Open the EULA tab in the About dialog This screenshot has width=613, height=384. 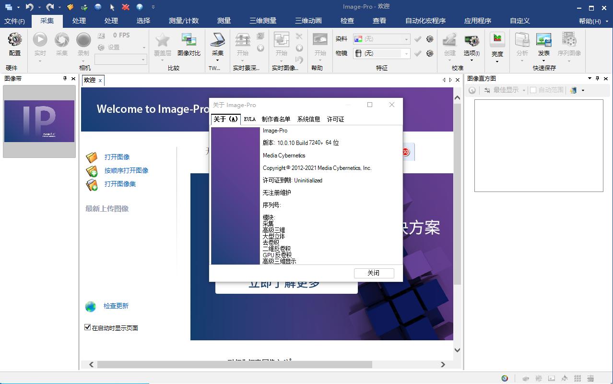250,119
